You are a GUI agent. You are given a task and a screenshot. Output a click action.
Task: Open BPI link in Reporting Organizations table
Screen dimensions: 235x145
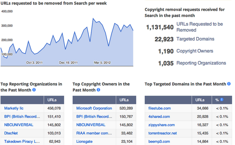[x=22, y=116]
